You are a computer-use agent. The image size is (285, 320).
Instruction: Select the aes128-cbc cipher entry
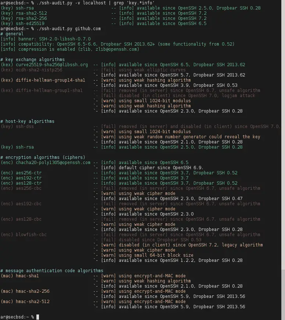click(131, 219)
